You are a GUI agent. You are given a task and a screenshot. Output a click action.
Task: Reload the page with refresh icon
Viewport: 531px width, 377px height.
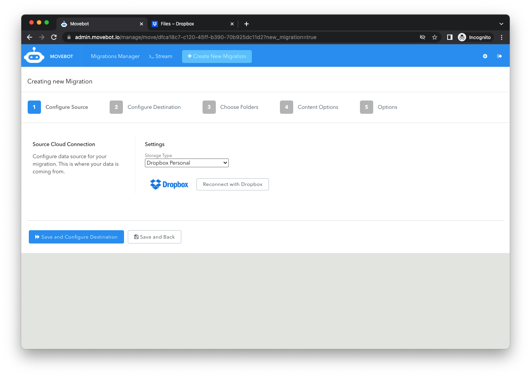click(54, 37)
